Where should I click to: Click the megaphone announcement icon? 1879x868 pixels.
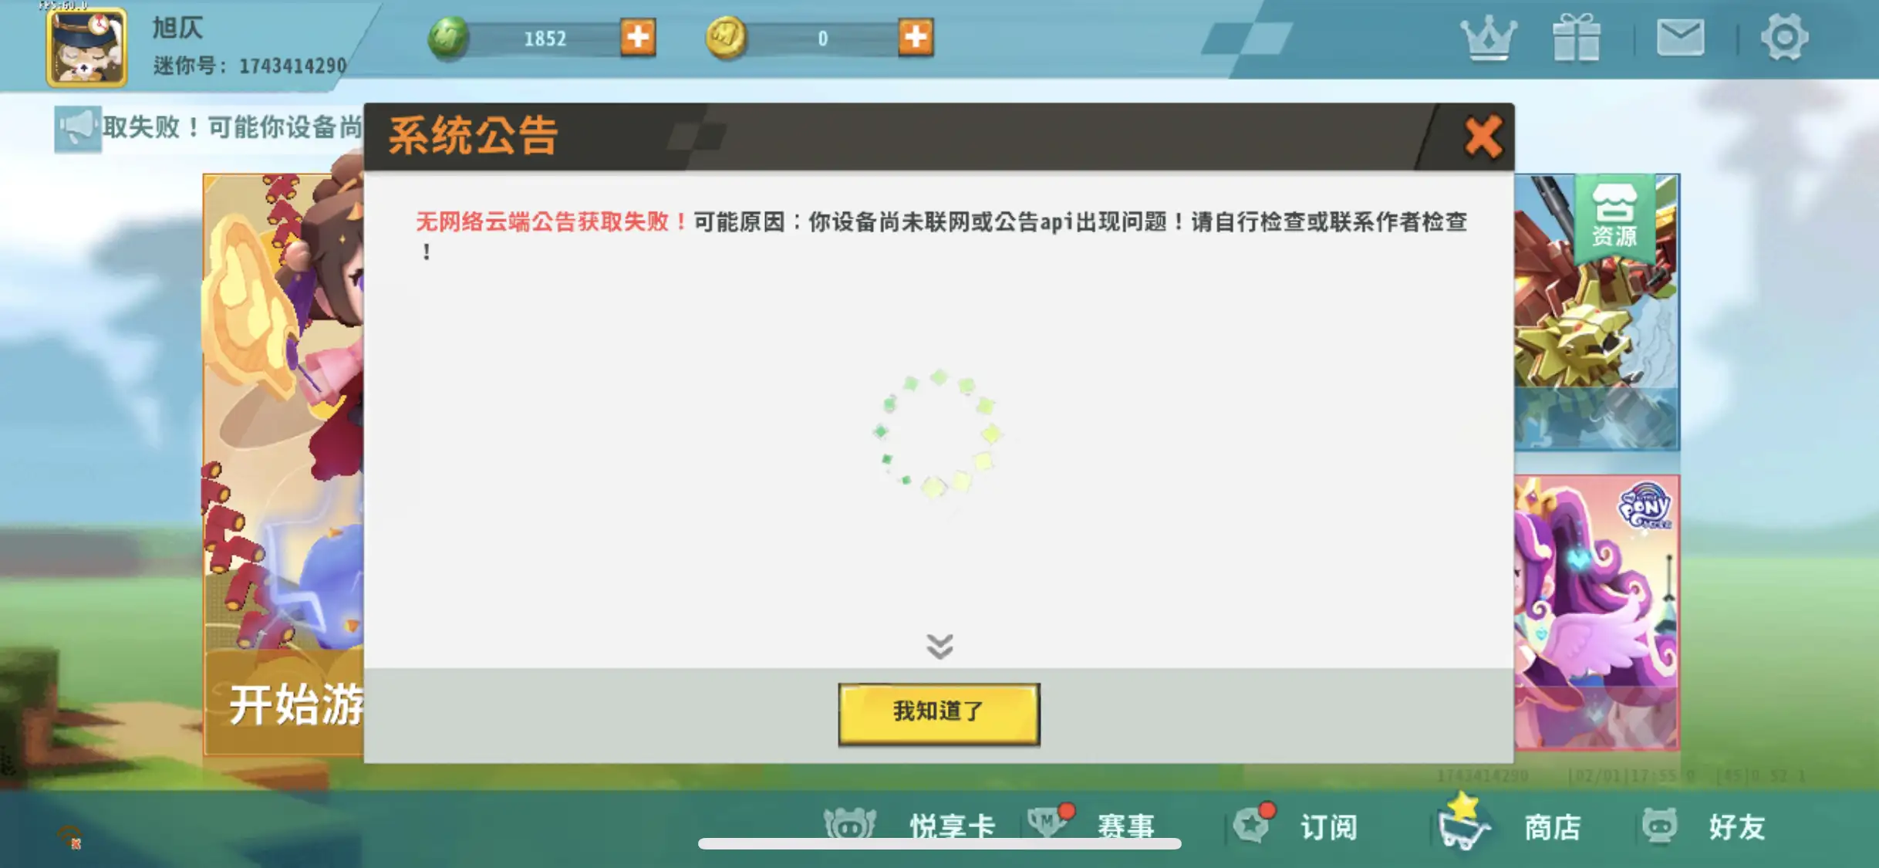[x=77, y=128]
